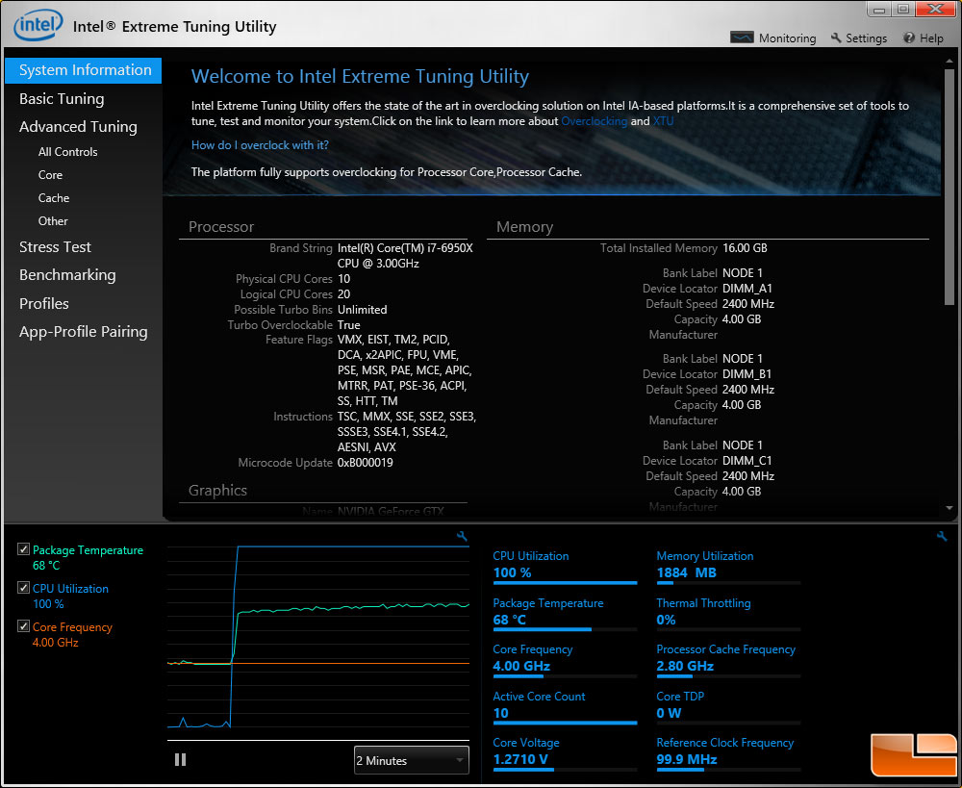Screen dimensions: 962x788
Task: Toggle Package Temperature checkbox
Action: [23, 549]
